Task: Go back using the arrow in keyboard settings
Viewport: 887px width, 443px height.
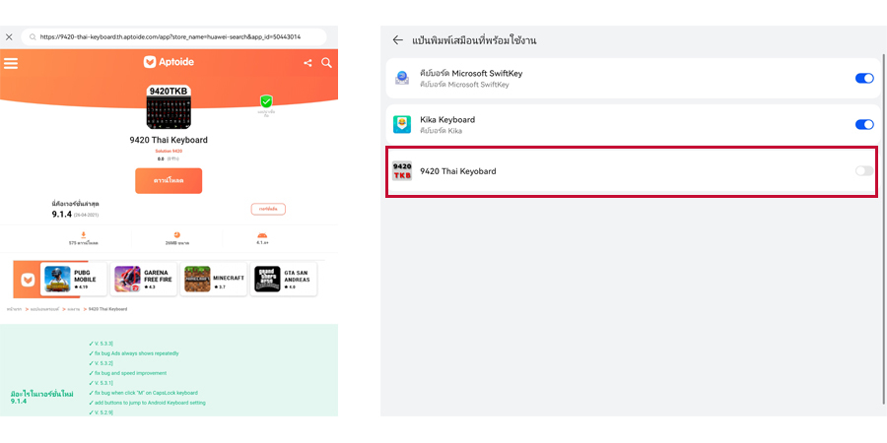Action: pos(398,40)
